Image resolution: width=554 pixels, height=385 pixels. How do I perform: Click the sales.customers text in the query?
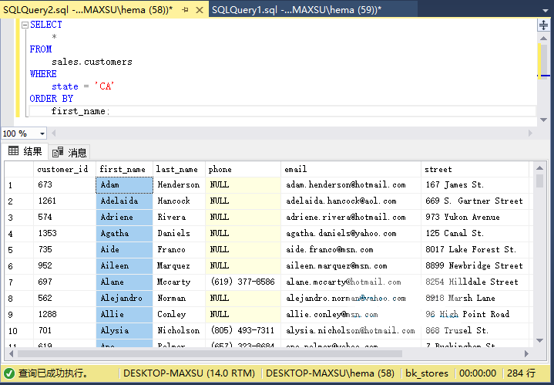click(x=92, y=62)
